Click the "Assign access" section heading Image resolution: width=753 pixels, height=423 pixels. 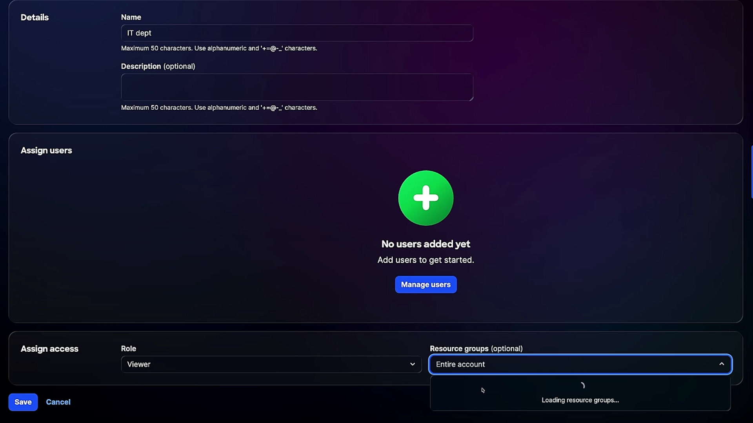[x=49, y=349]
